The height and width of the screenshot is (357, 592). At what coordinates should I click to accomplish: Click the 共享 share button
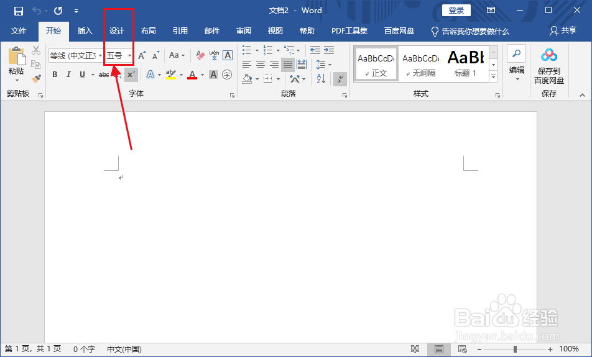(x=563, y=30)
